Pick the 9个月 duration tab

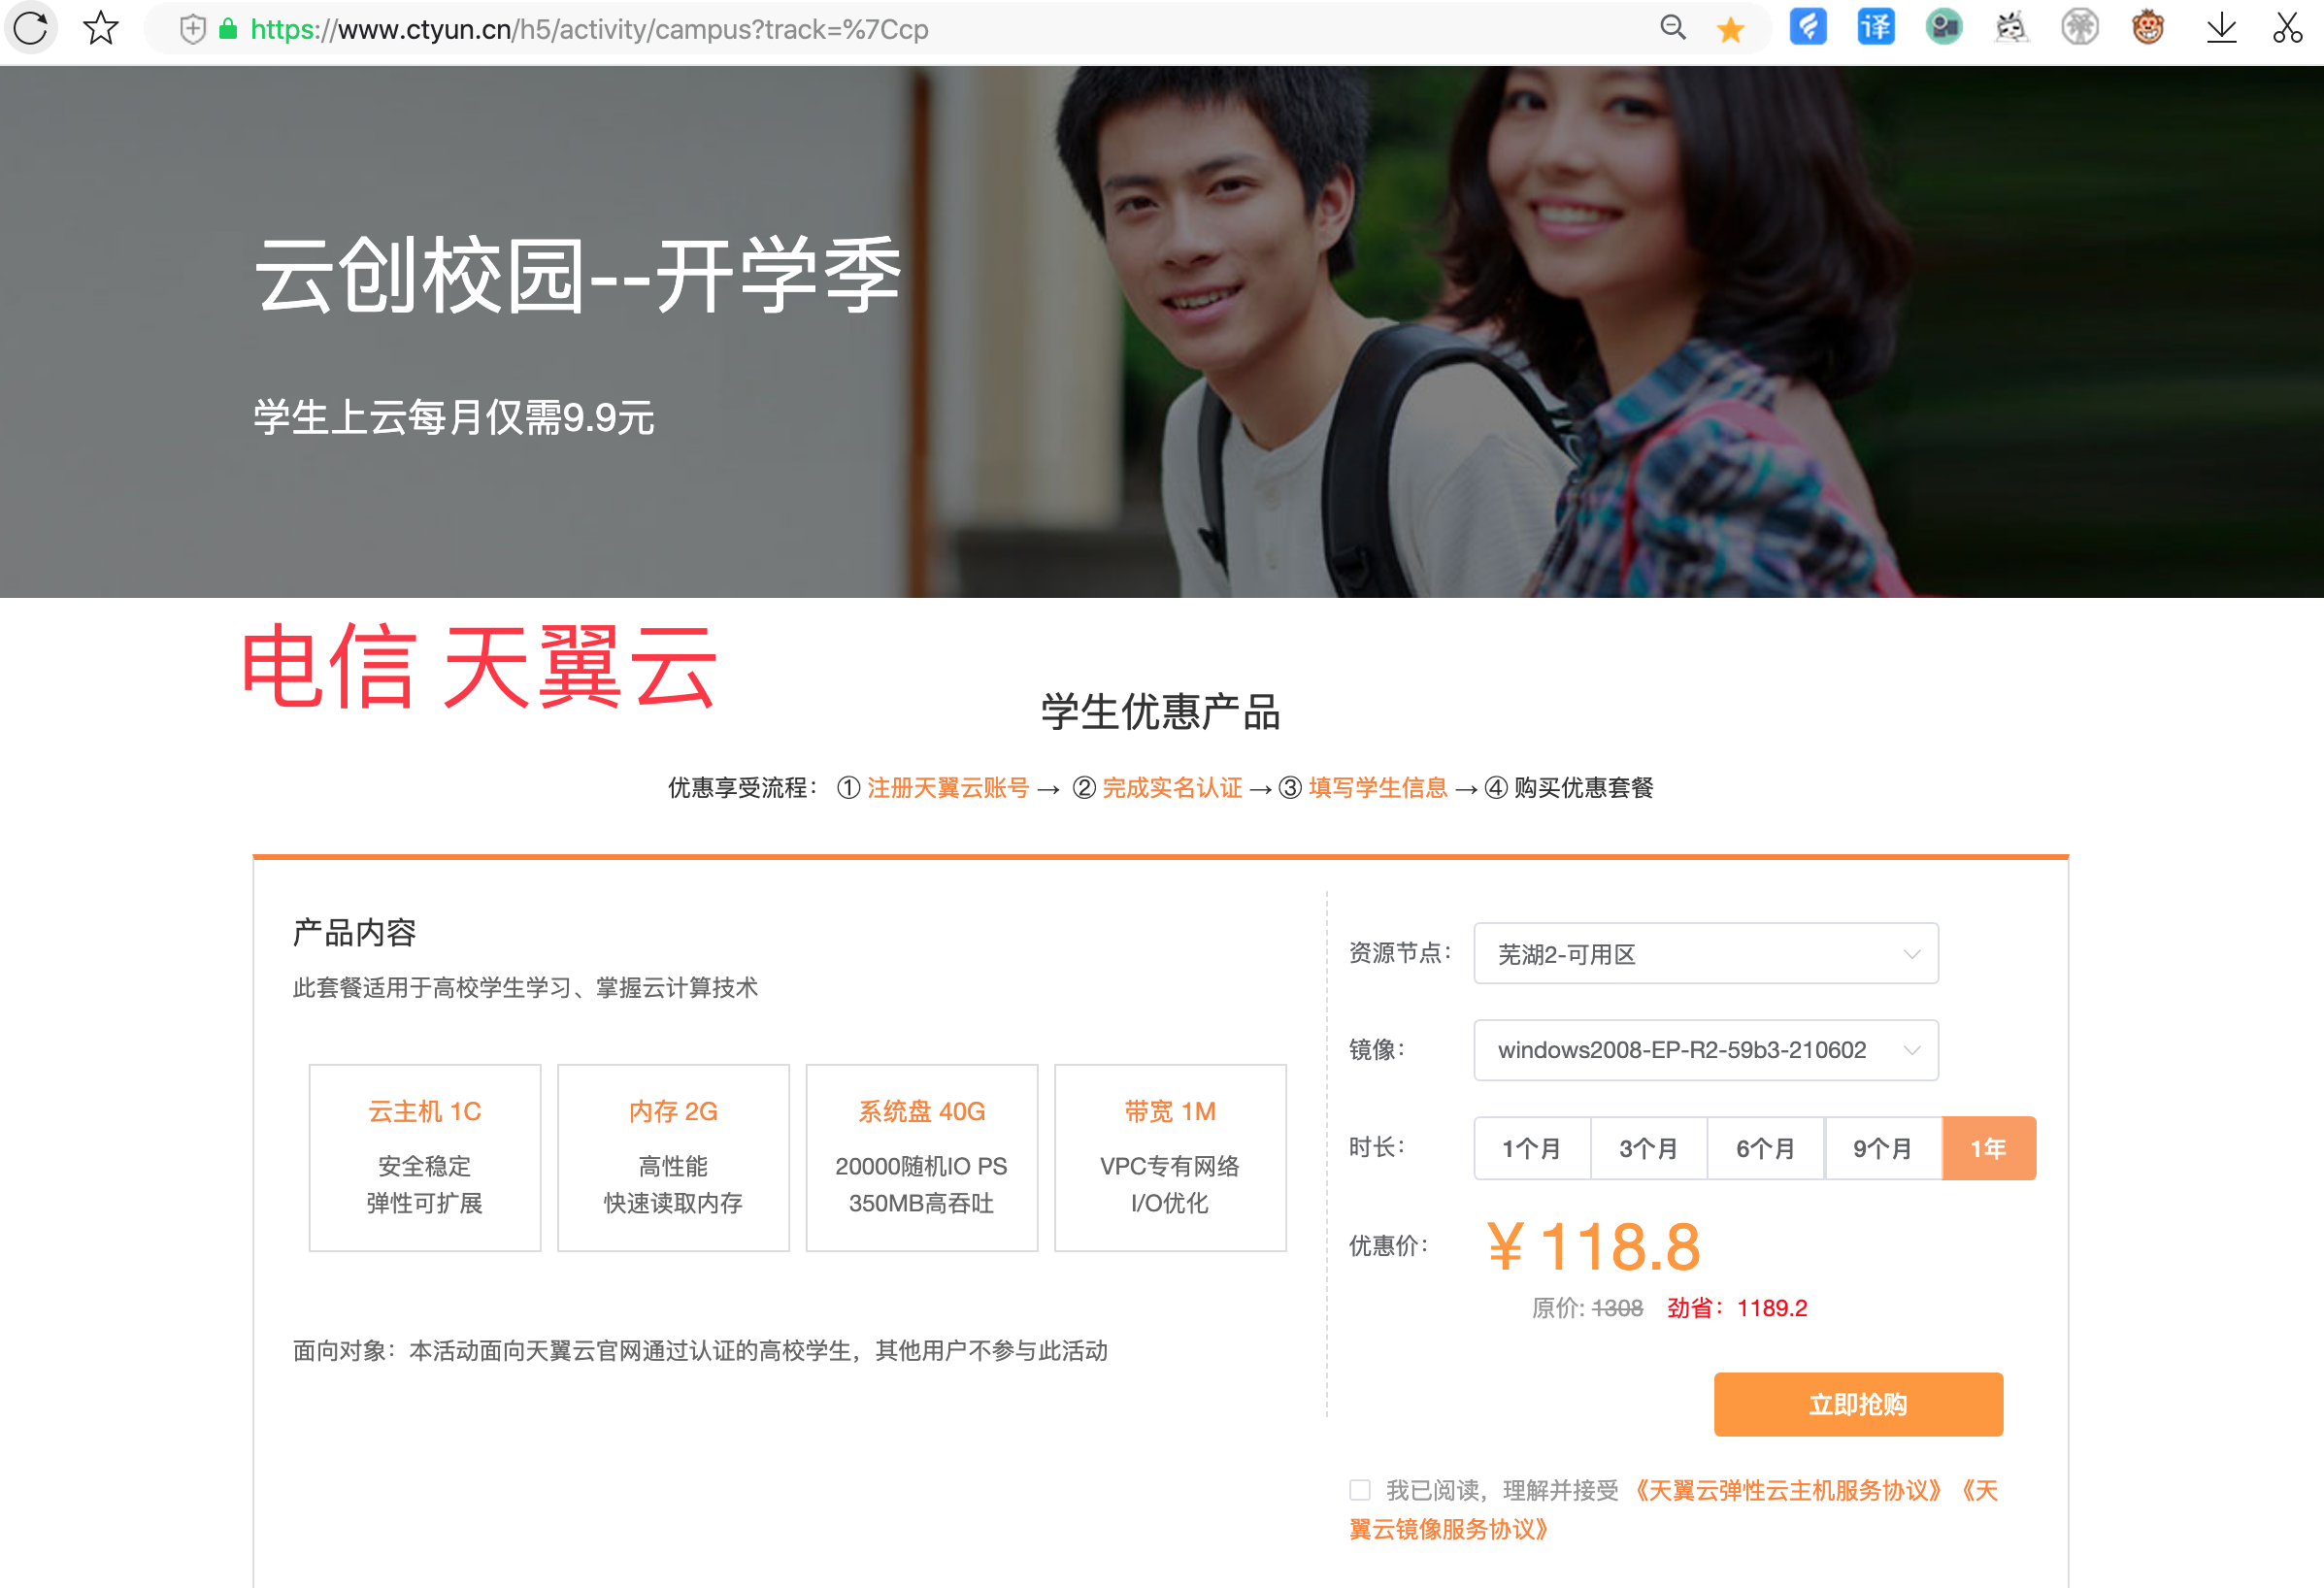coord(1882,1148)
